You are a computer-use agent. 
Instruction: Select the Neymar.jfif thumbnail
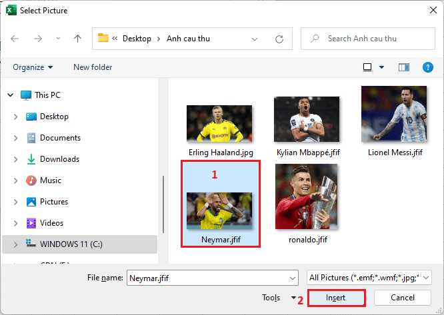click(x=219, y=210)
